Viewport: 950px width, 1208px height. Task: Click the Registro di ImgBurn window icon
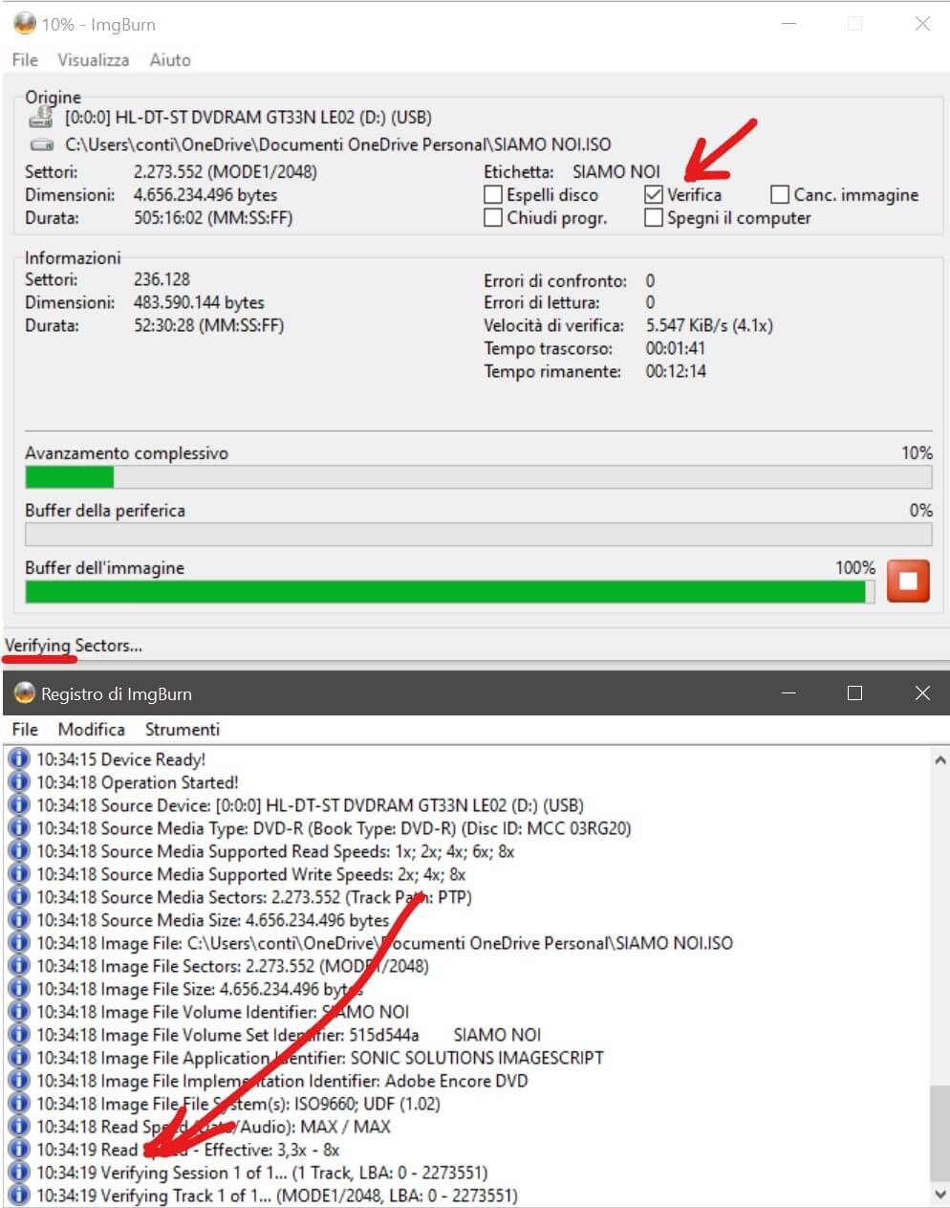[25, 693]
